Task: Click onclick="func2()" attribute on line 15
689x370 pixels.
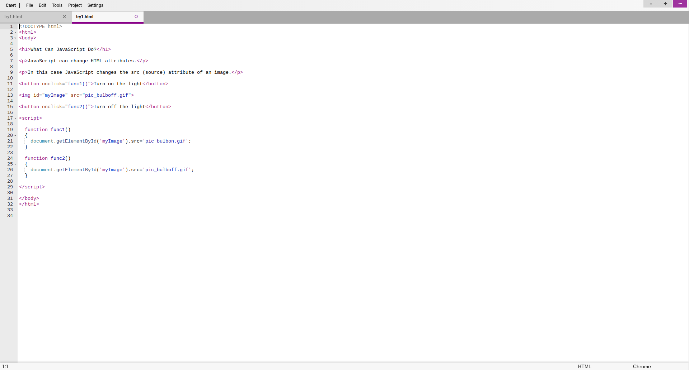Action: click(x=66, y=107)
